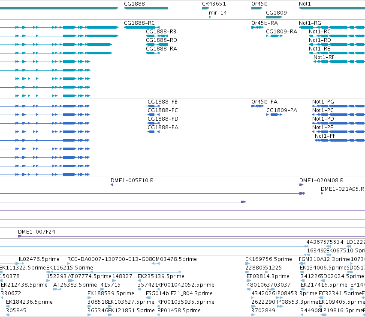The image size is (365, 317).
Task: Click the CG1809-PA protein feature
Action: 274,115
